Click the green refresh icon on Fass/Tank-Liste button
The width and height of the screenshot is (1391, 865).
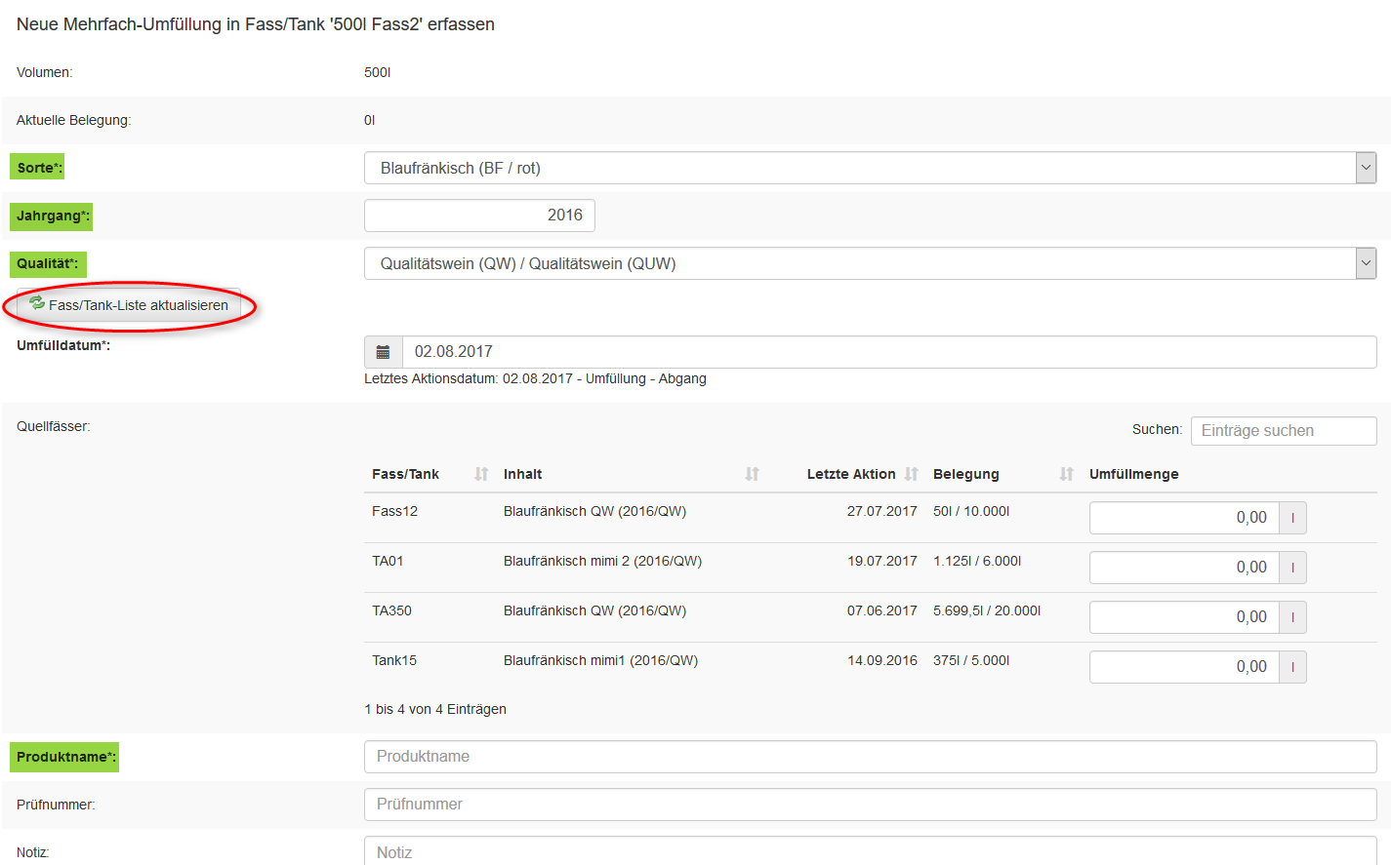click(37, 303)
